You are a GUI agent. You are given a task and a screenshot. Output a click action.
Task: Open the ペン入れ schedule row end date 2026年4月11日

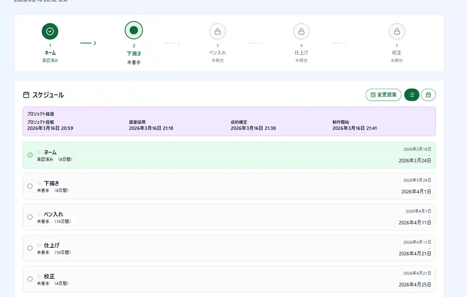415,223
